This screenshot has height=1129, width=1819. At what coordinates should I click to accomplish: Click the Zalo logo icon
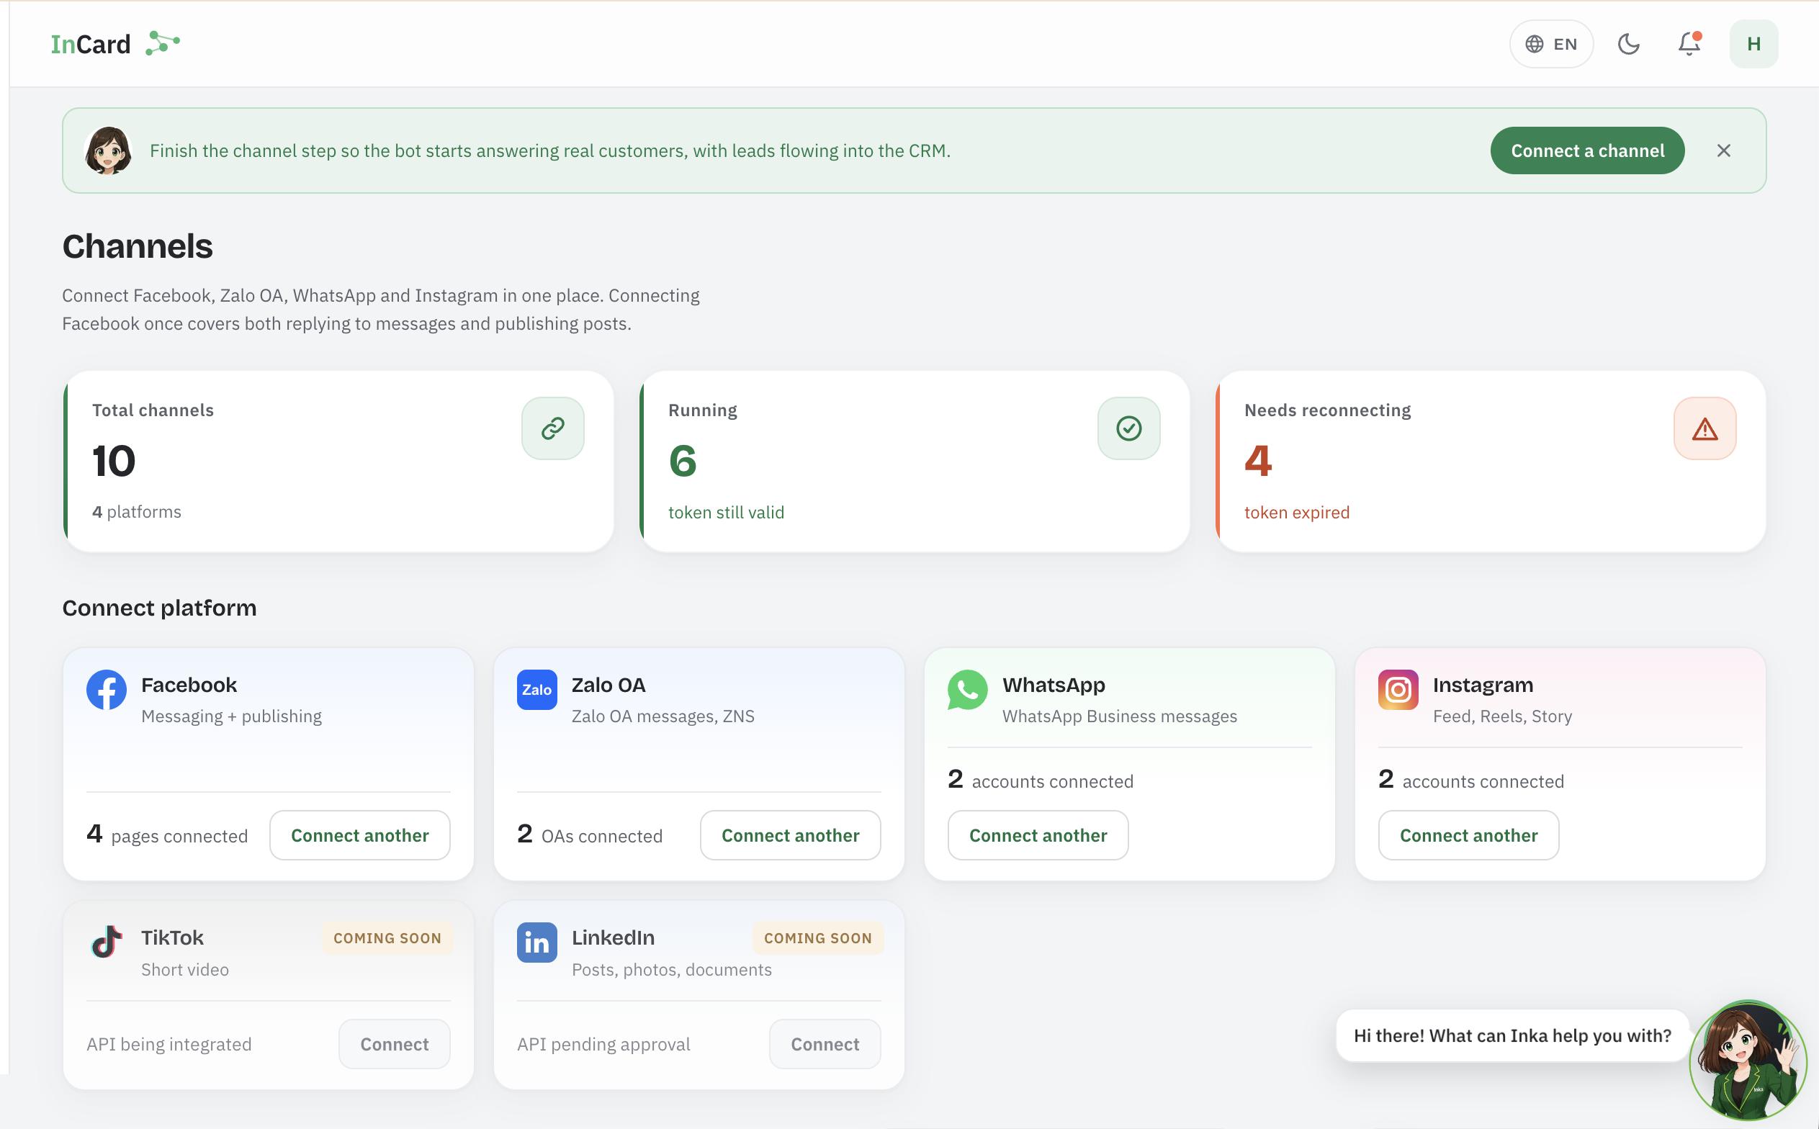(537, 689)
